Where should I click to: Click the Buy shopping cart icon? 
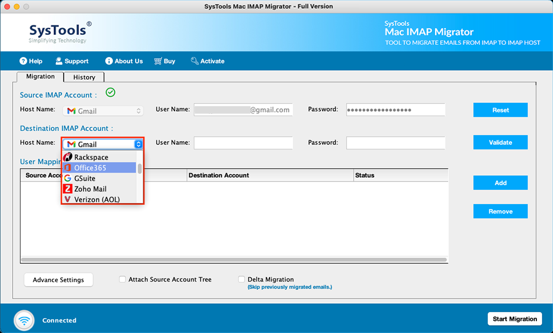[158, 61]
